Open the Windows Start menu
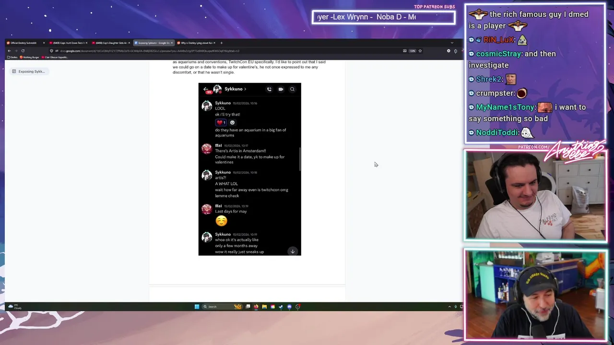This screenshot has height=345, width=614. (197, 307)
